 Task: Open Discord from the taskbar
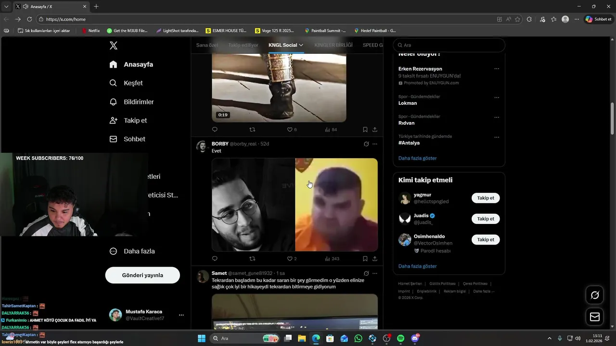pyautogui.click(x=415, y=338)
